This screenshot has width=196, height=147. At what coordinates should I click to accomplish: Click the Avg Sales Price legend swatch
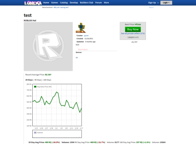(35, 87)
